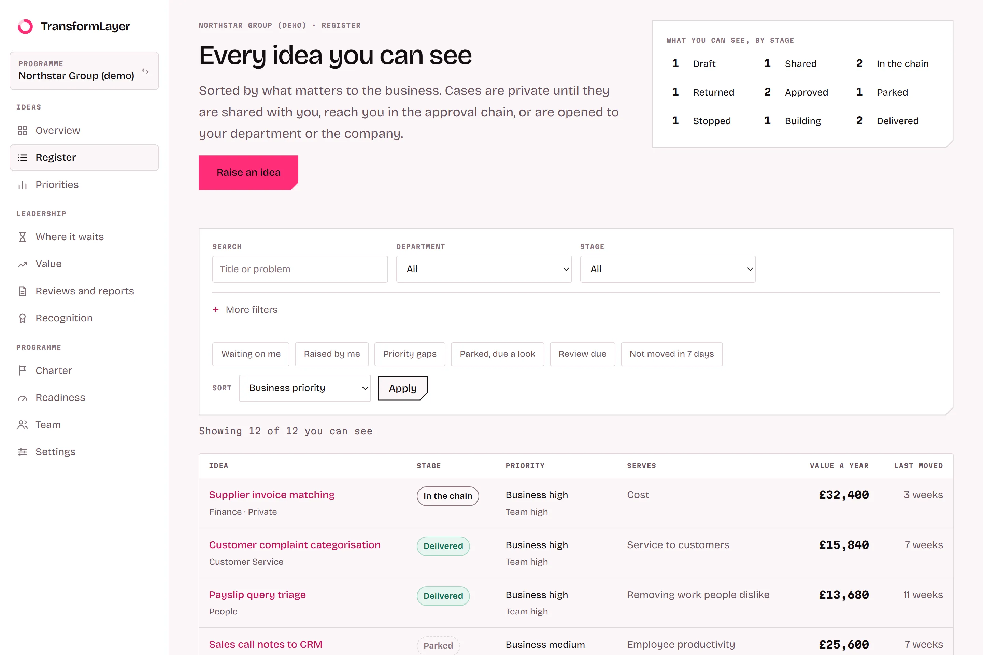Image resolution: width=983 pixels, height=655 pixels.
Task: Toggle the Waiting on me quick filter
Action: 251,354
